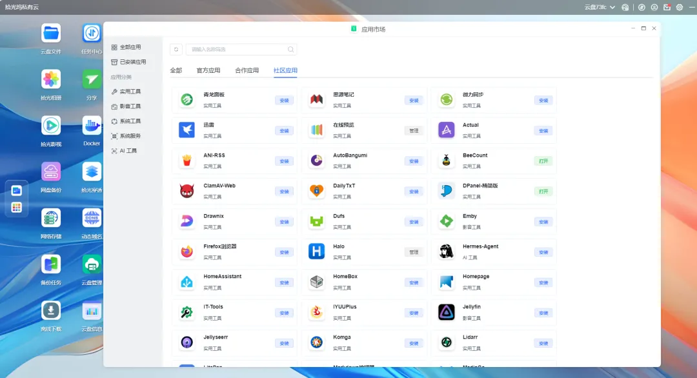The width and height of the screenshot is (697, 378).
Task: Open the 云盘文件 desktop icon
Action: (51, 34)
